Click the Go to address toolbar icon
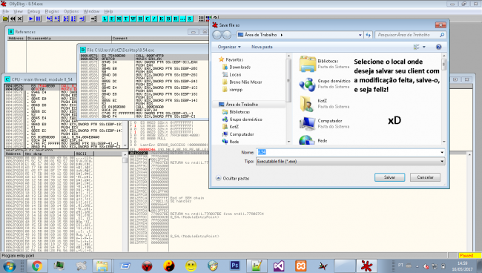Screen dimensions: 482x273 click(x=93, y=19)
